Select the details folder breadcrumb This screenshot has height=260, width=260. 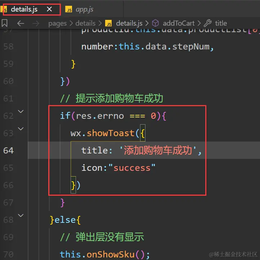tap(85, 23)
